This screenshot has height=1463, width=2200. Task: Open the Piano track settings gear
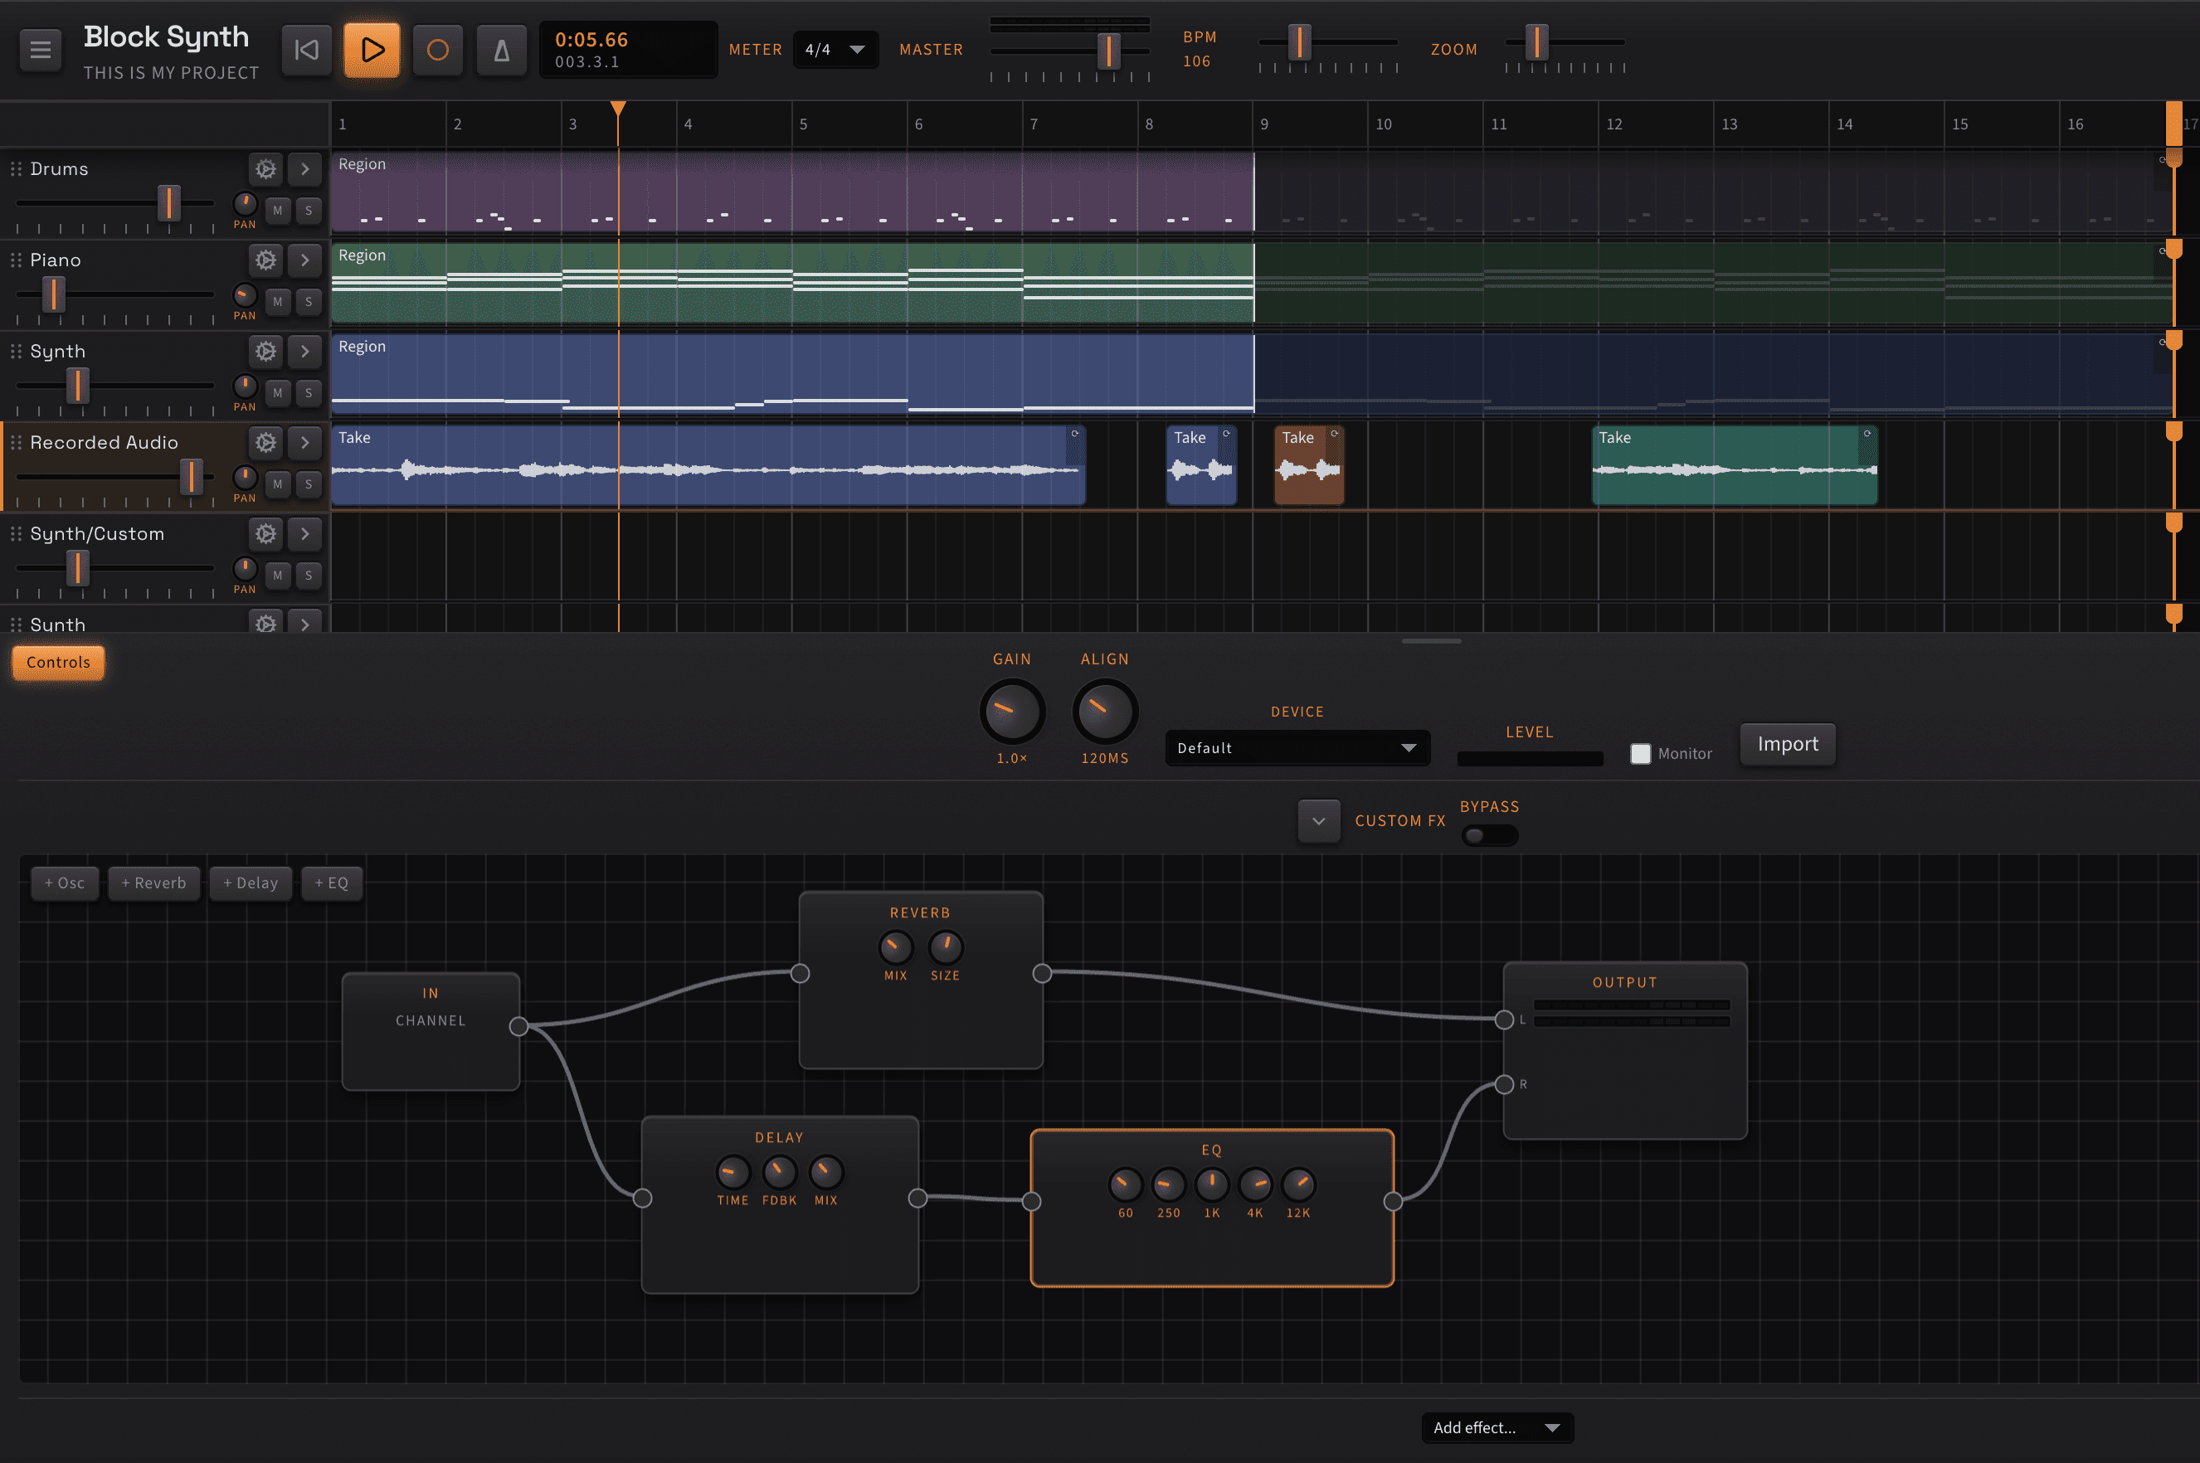(x=266, y=260)
